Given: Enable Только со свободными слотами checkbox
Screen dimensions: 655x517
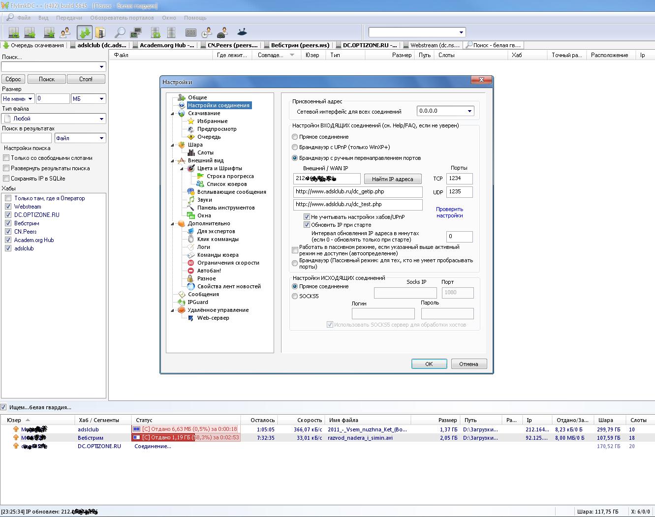Looking at the screenshot, I should 6,158.
